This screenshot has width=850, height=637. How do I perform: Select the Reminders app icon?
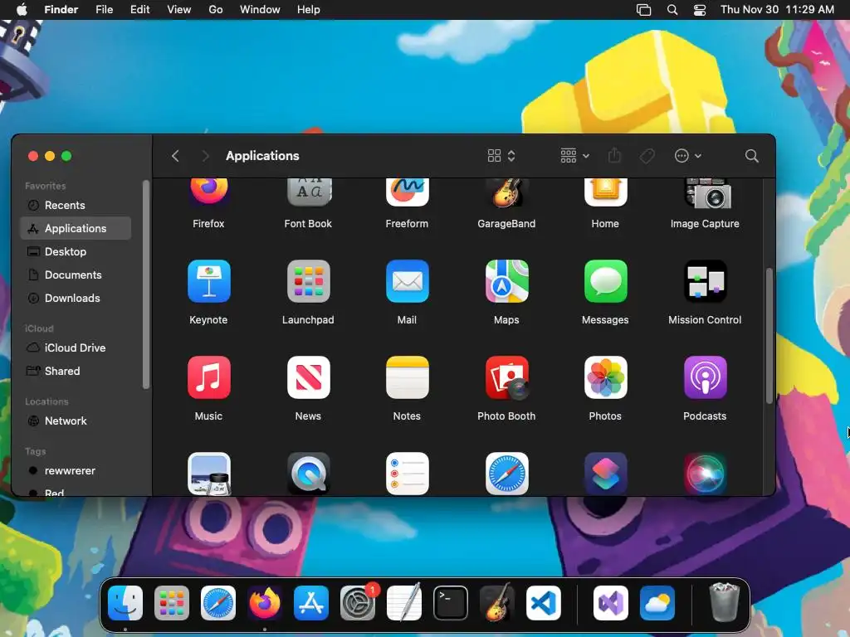(407, 474)
